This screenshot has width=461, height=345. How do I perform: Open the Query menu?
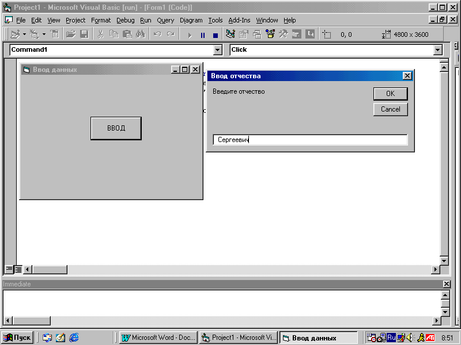point(165,20)
